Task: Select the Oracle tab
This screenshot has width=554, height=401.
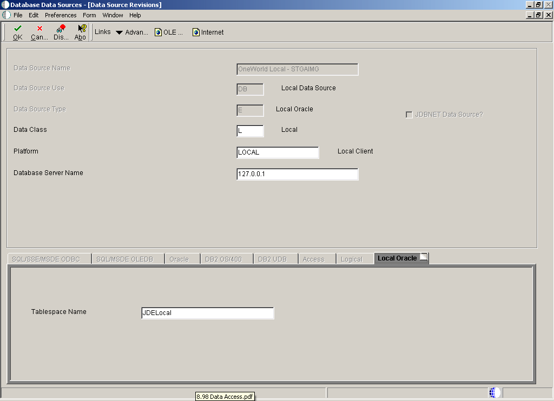Action: [x=182, y=259]
